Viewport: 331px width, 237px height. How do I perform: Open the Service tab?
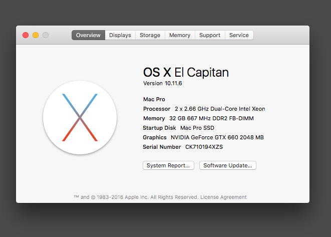point(239,35)
